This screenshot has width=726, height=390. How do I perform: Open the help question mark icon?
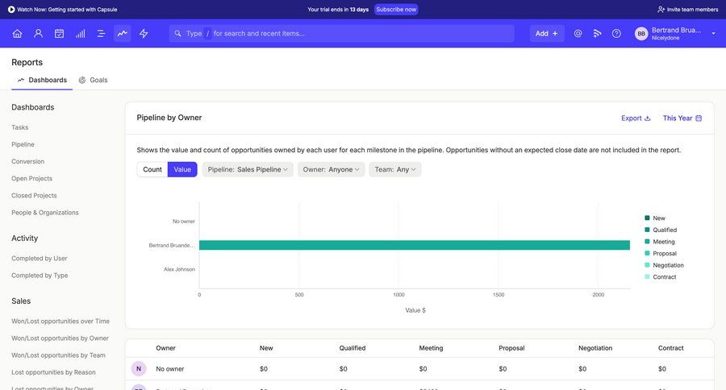tap(616, 34)
